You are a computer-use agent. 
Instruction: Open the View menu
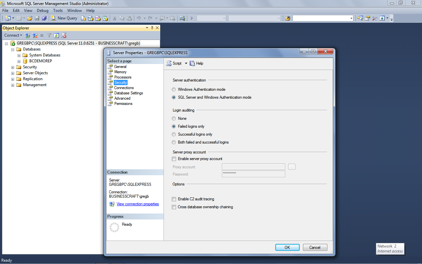pyautogui.click(x=28, y=11)
